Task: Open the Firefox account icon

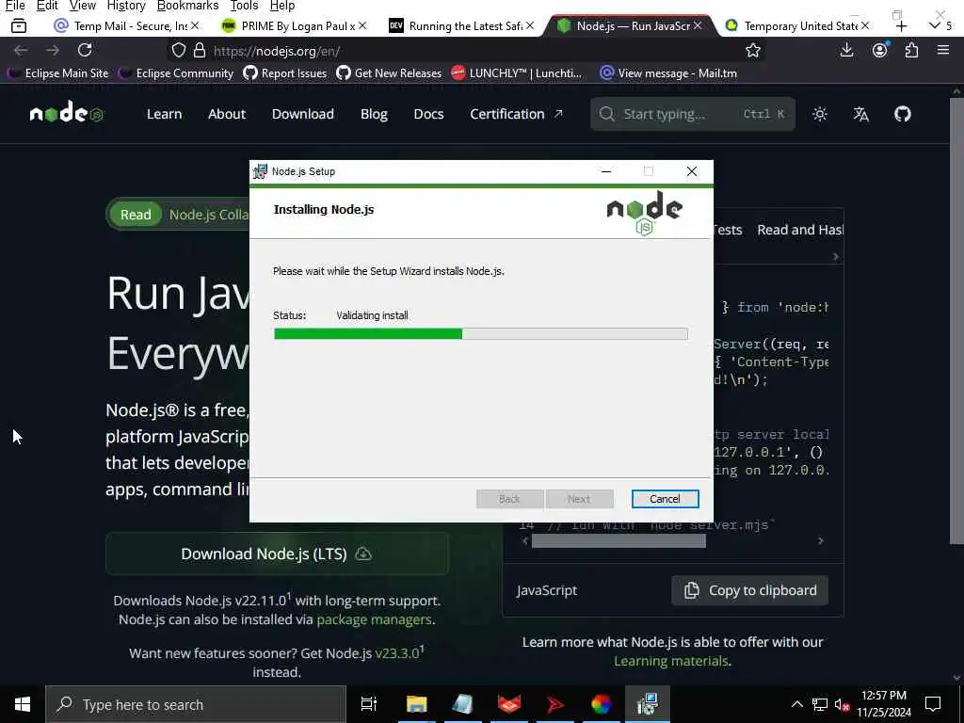Action: (880, 50)
